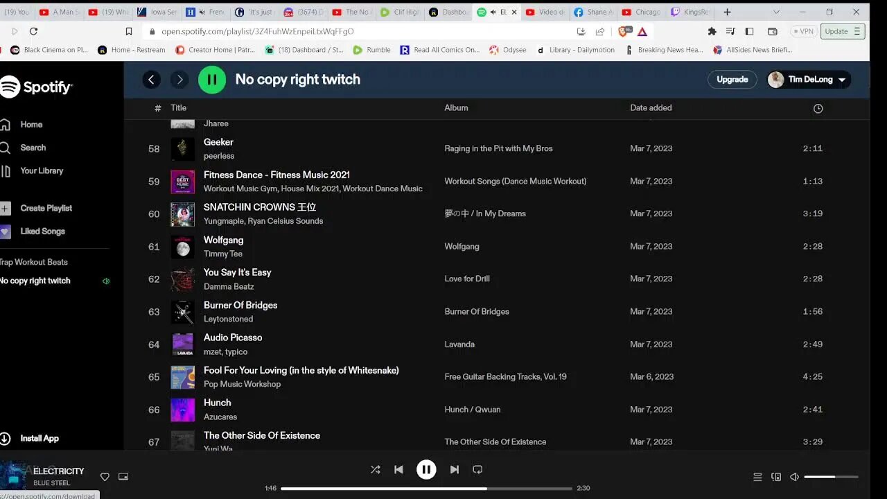Screen dimensions: 887x499
Task: Skip to next track
Action: (x=454, y=469)
